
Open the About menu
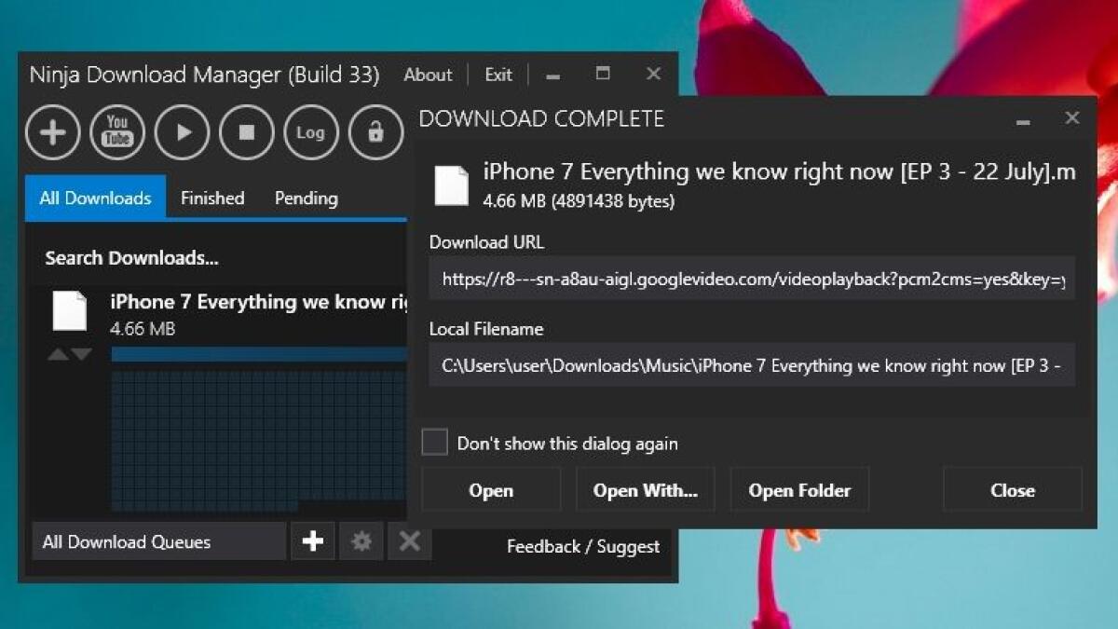427,75
